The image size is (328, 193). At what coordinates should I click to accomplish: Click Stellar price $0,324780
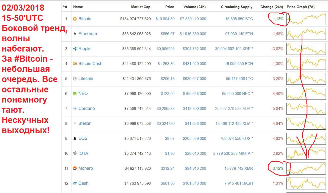pyautogui.click(x=166, y=123)
